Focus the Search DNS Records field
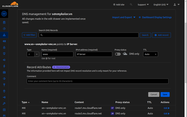187x117 pixels. (x=89, y=35)
